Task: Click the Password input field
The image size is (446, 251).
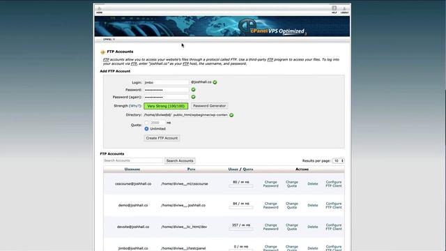Action: (167, 90)
